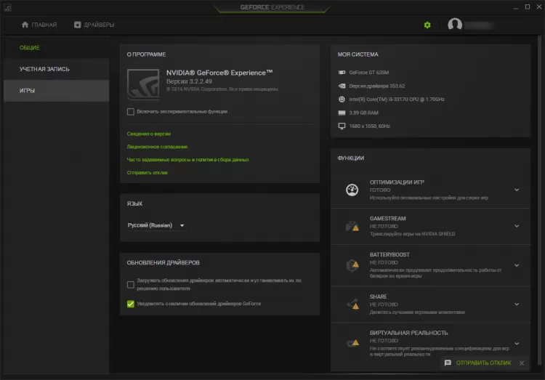Switch to the ДРАЙВЕРЫ tab
The width and height of the screenshot is (545, 380).
click(x=94, y=25)
